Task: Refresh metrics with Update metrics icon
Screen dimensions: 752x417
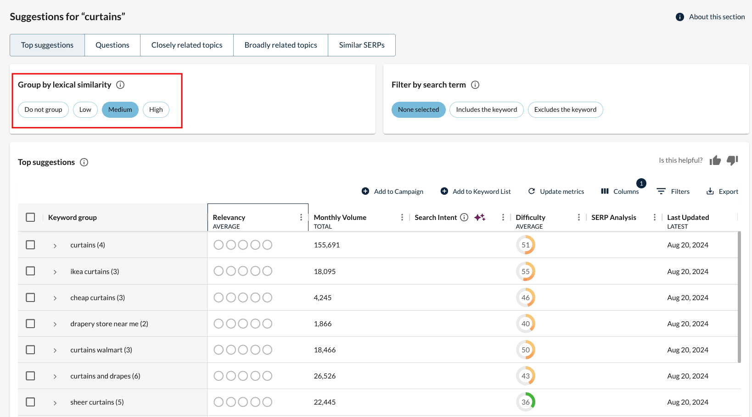Action: pos(532,191)
